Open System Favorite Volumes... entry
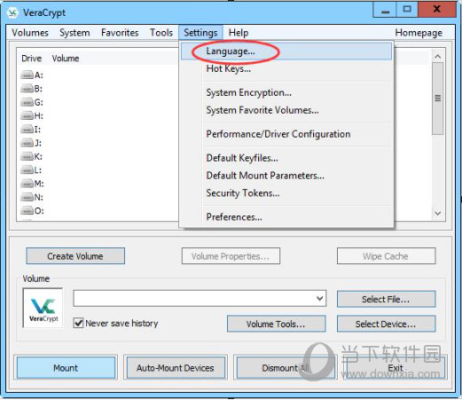Screen dimensions: 462x400 point(286,110)
